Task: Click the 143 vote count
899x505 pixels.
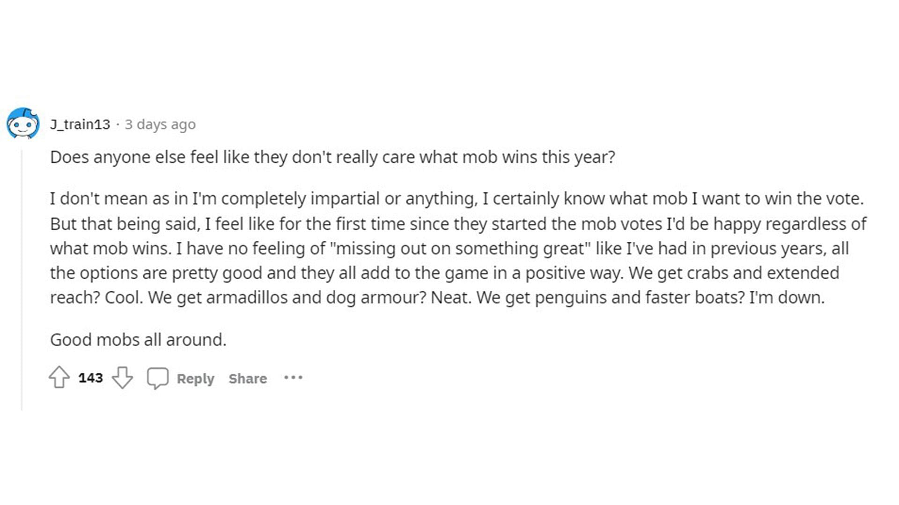Action: [90, 378]
